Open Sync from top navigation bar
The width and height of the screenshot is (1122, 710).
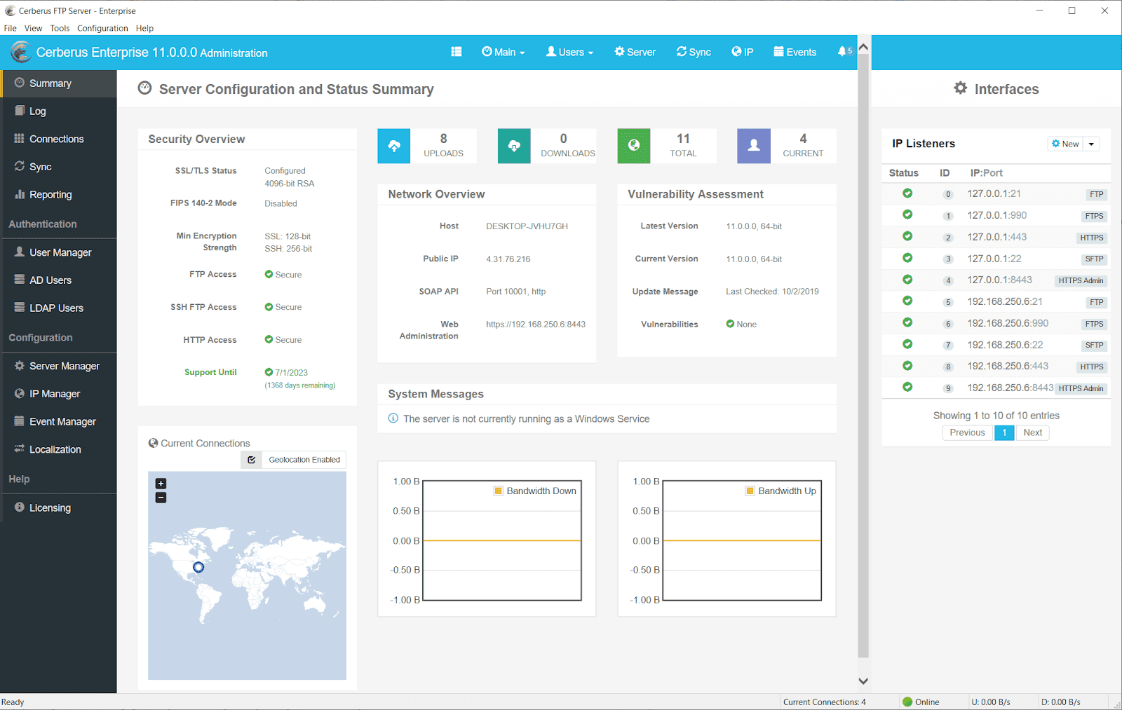[x=694, y=52]
